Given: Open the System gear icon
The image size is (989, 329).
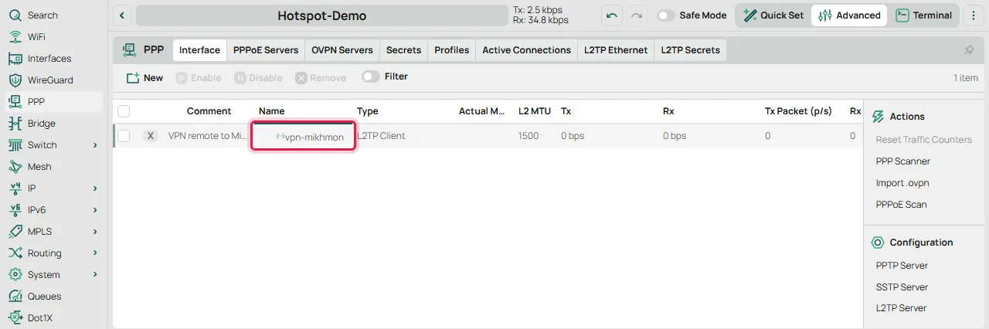Looking at the screenshot, I should click(15, 275).
